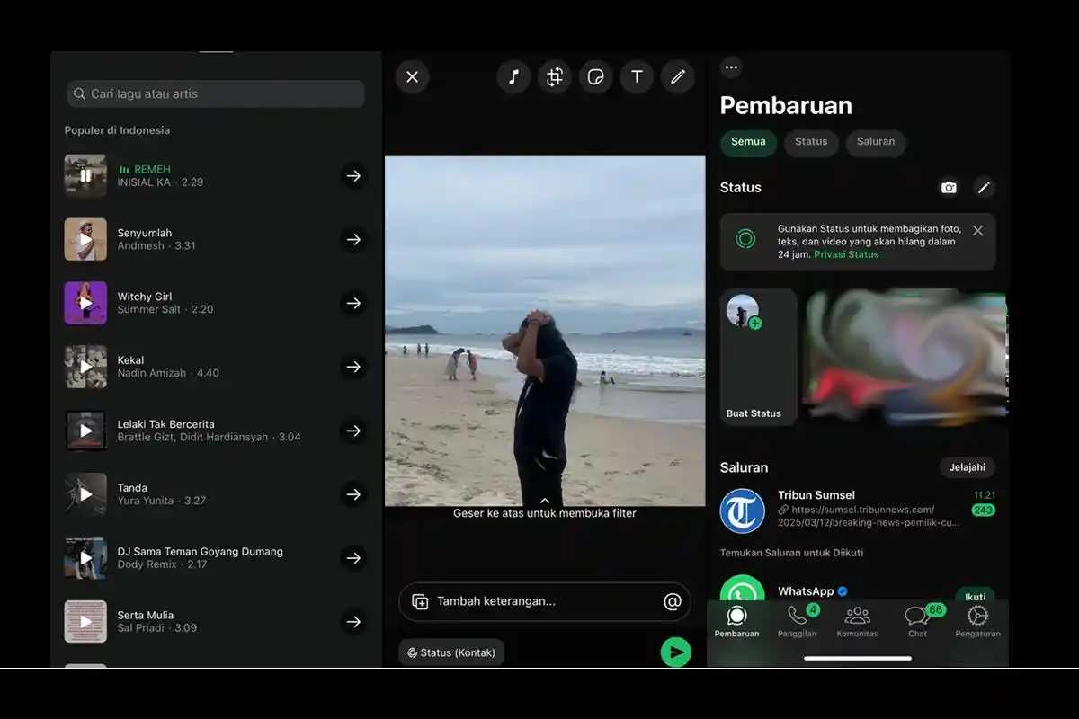This screenshot has width=1079, height=719.
Task: Open the three-dot overflow menu
Action: click(x=731, y=67)
